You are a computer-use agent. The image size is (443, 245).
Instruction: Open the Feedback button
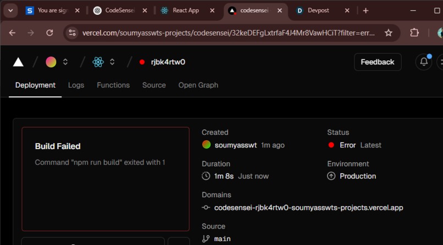378,62
